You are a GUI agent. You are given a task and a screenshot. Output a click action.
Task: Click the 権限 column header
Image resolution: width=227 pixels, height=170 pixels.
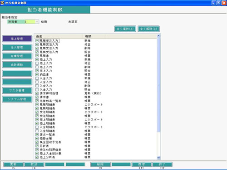click(94, 36)
